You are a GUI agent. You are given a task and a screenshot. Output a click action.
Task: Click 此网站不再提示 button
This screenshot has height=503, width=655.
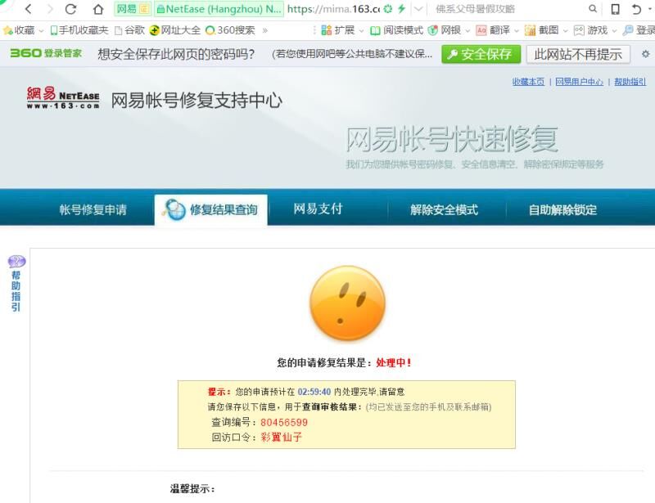578,54
